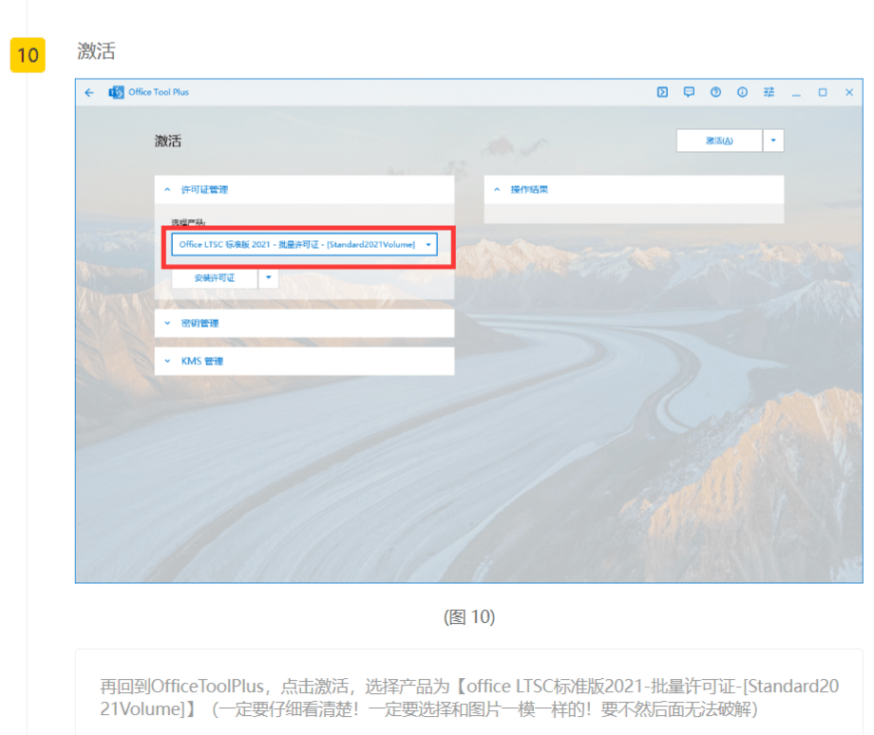This screenshot has height=735, width=874.
Task: Close the Office Tool Plus window
Action: coord(849,92)
